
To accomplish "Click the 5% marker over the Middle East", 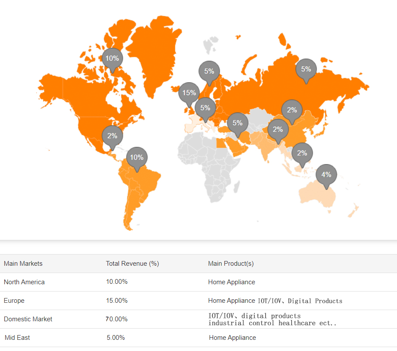I will pos(238,123).
